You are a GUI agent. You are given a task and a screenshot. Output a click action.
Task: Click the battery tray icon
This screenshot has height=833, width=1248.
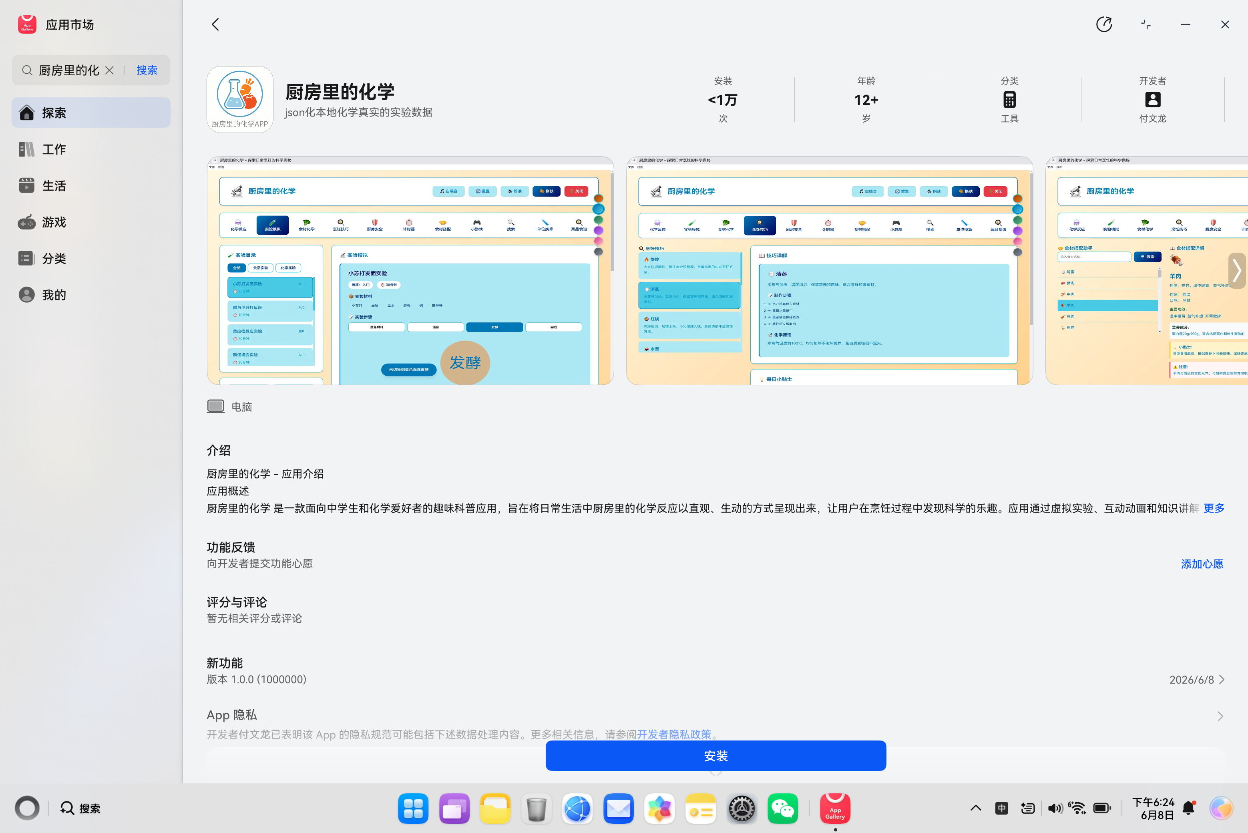[1102, 808]
